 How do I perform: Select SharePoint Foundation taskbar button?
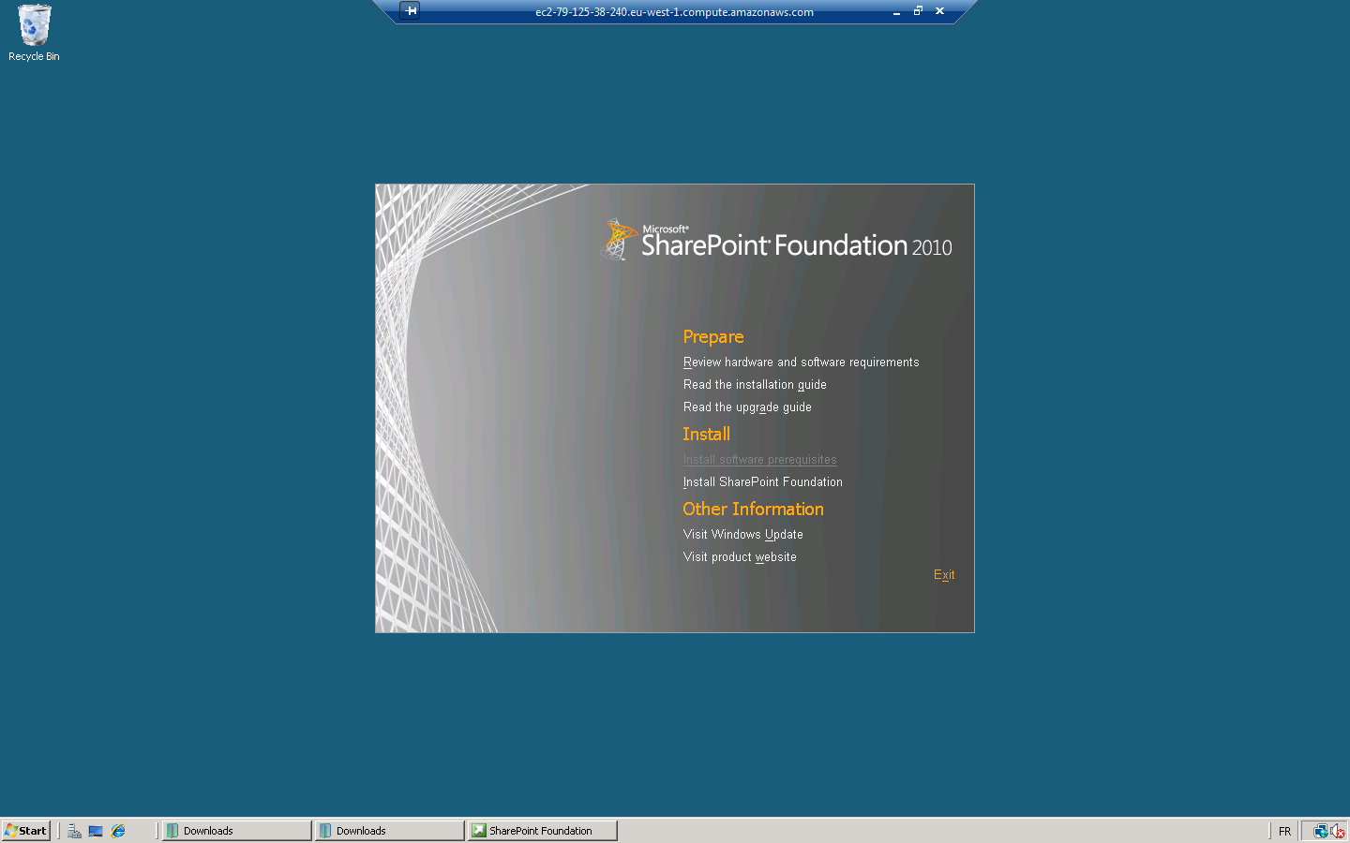click(542, 831)
